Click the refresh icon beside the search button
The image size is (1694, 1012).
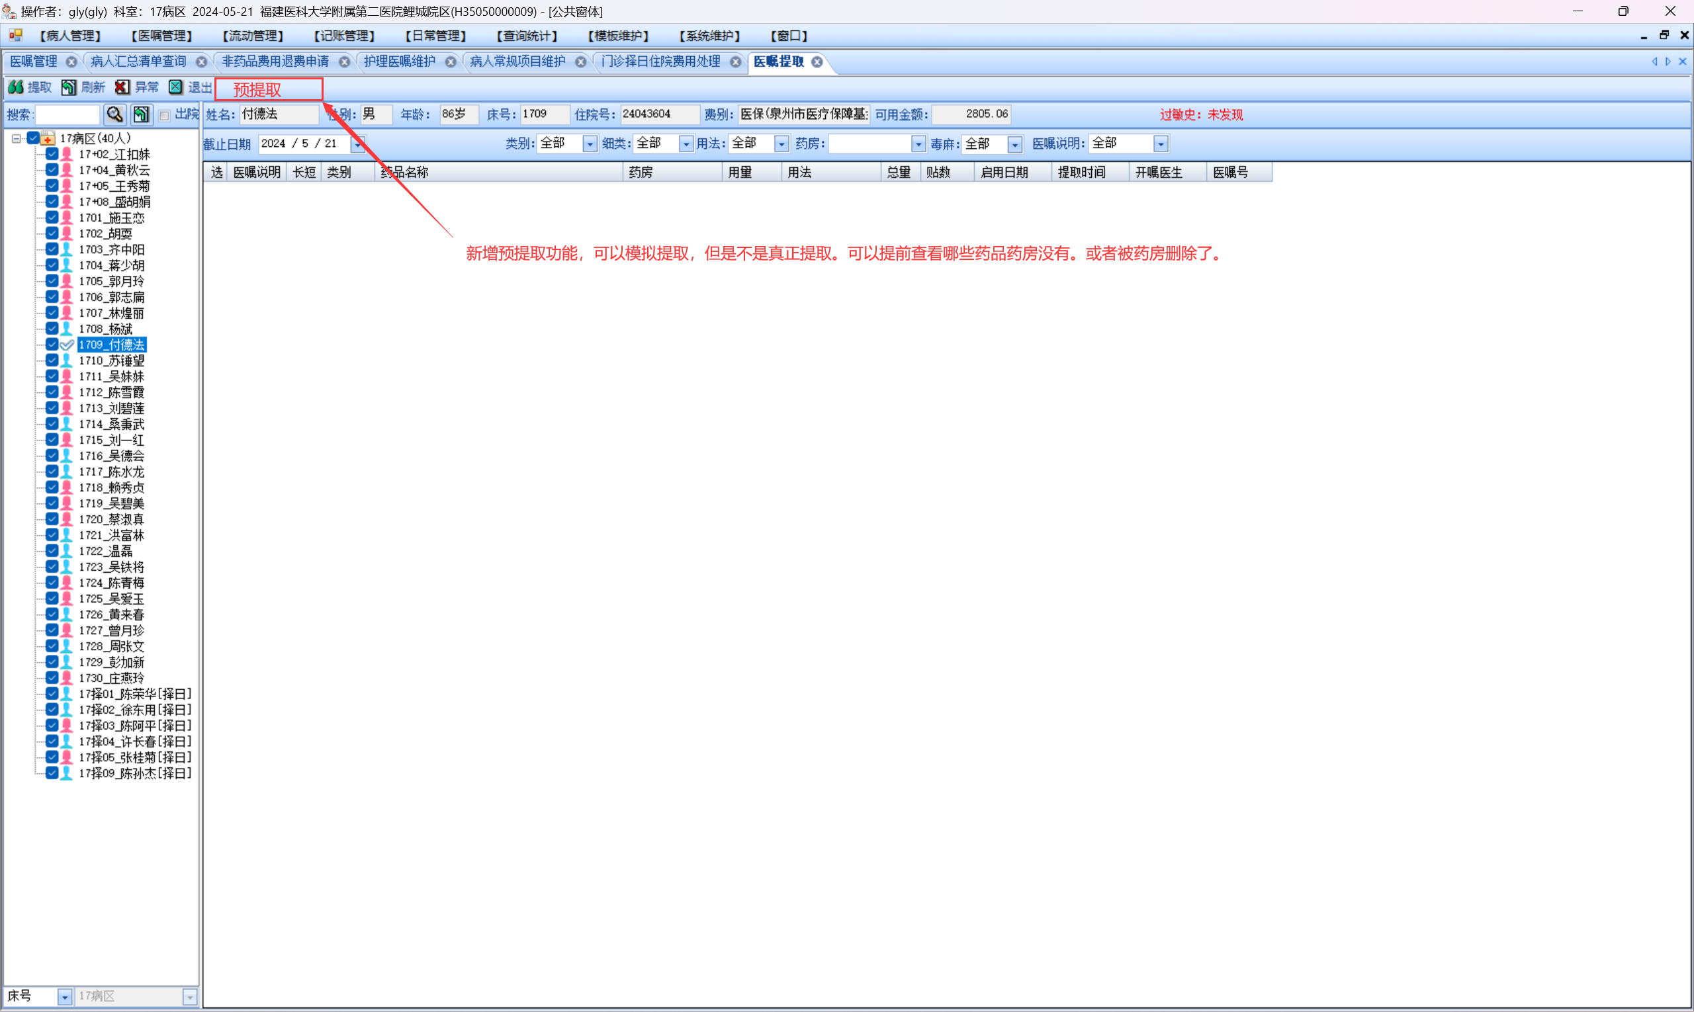tap(141, 114)
